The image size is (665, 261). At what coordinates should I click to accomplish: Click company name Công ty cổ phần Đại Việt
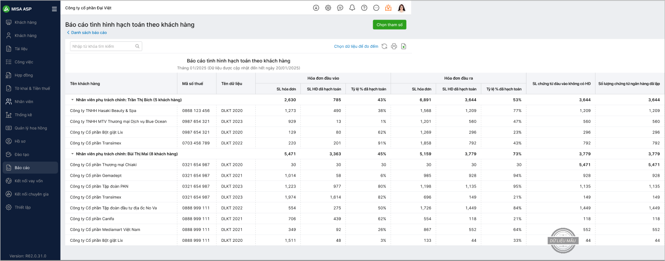coord(88,8)
